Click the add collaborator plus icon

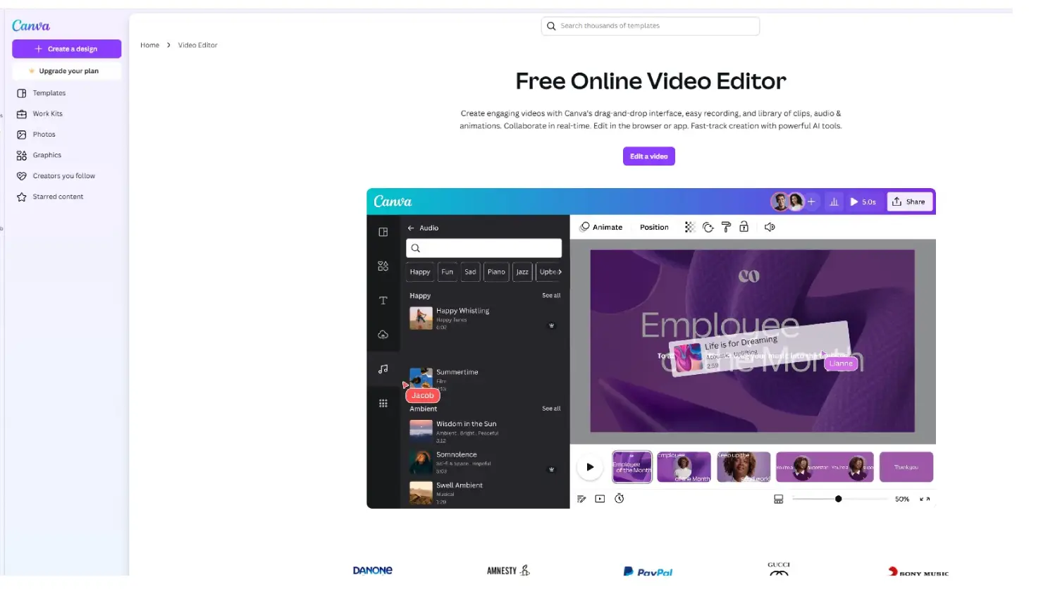[x=811, y=201]
